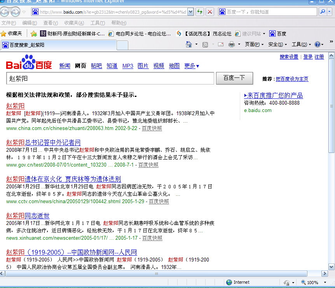Click the 百度快照 link of first result
The image size is (335, 288).
pyautogui.click(x=152, y=128)
